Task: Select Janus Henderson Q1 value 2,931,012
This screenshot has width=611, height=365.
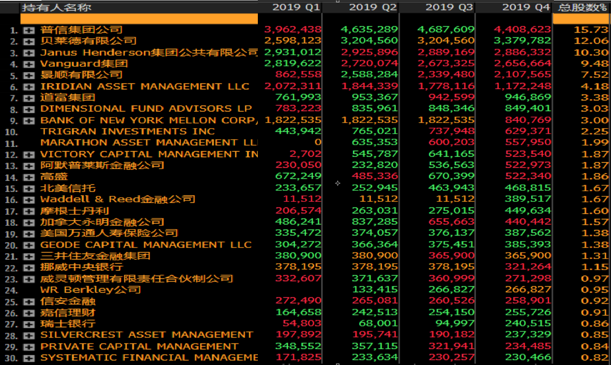Action: [x=293, y=52]
